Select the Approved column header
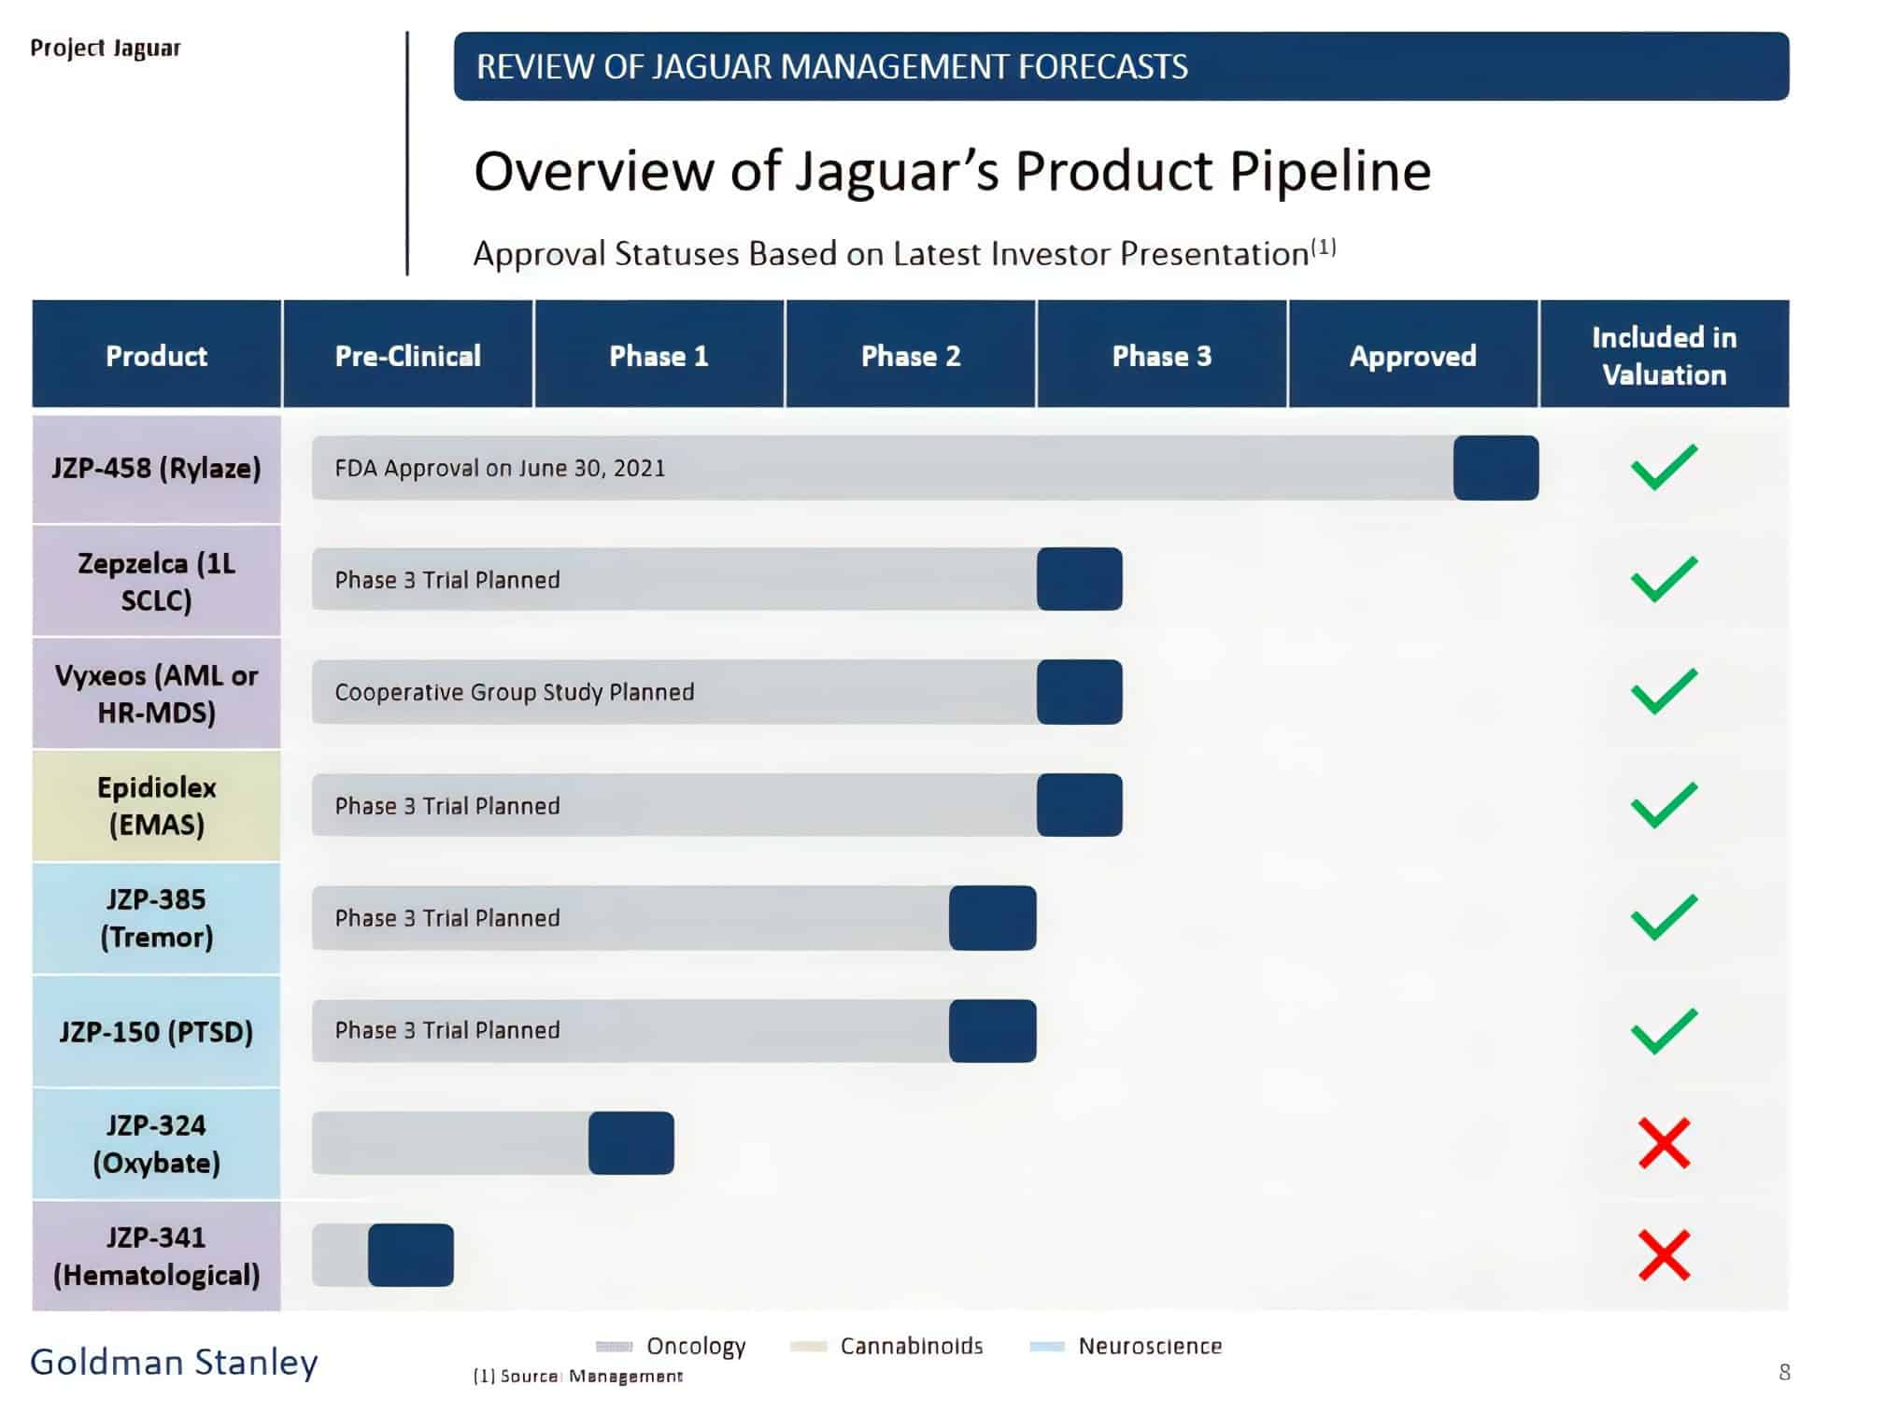The width and height of the screenshot is (1885, 1414). pyautogui.click(x=1413, y=356)
